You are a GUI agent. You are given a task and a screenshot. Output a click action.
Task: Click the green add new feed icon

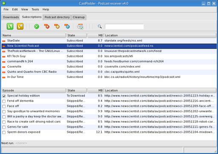[37, 26]
